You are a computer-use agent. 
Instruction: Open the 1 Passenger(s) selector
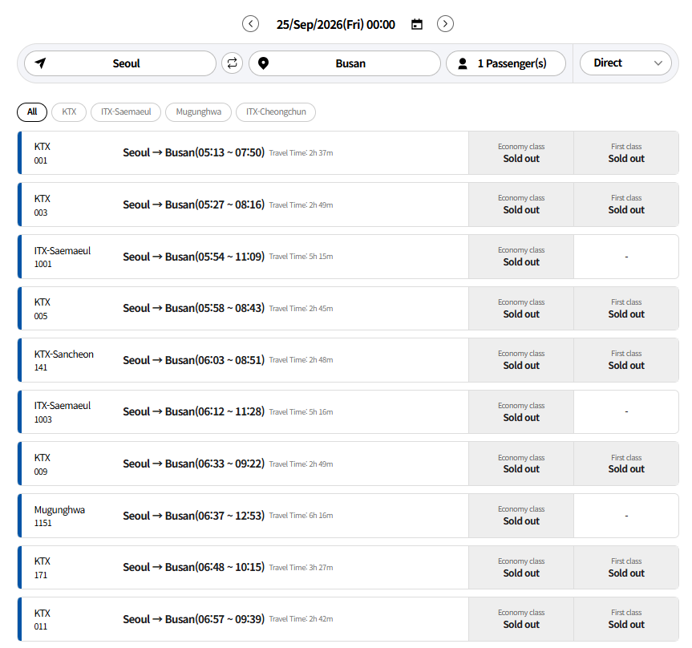click(506, 63)
